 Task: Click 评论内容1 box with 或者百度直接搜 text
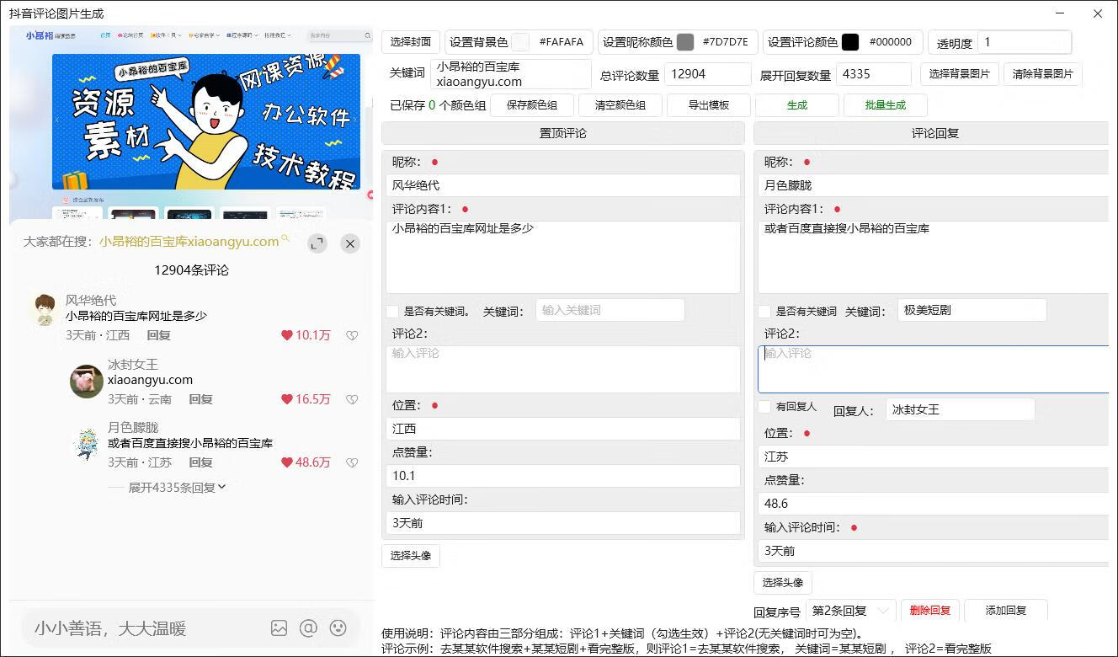tap(934, 257)
